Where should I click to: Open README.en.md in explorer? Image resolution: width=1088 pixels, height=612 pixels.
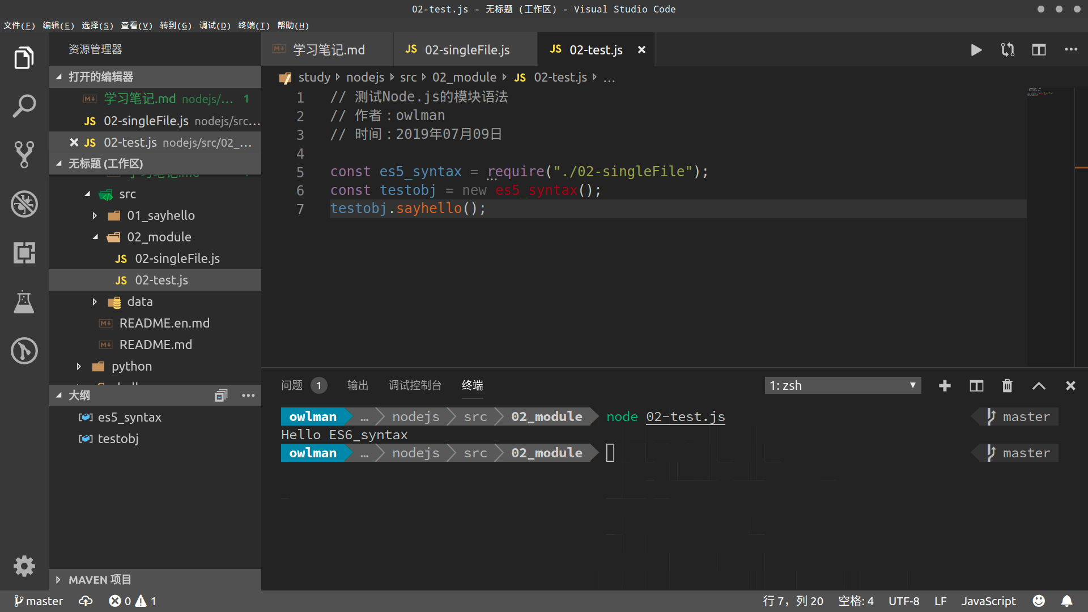tap(155, 324)
